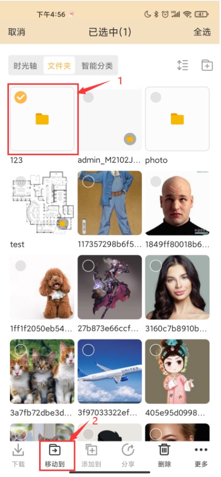Tap the 添加到 add-to icon
The image size is (221, 477).
click(91, 450)
